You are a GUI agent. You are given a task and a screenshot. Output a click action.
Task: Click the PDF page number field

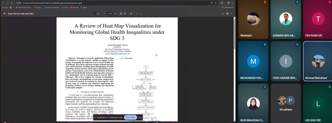(x=95, y=14)
